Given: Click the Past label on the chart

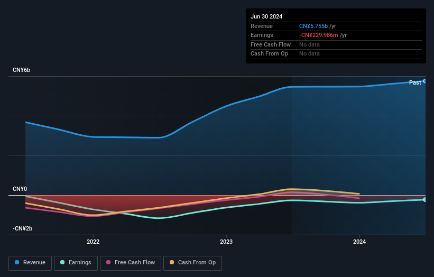Looking at the screenshot, I should coord(415,83).
